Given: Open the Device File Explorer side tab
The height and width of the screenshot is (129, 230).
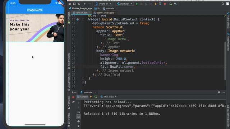Looking at the screenshot, I should [228, 116].
